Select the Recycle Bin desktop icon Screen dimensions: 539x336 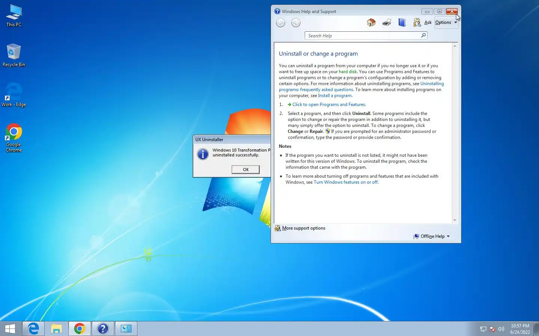14,55
